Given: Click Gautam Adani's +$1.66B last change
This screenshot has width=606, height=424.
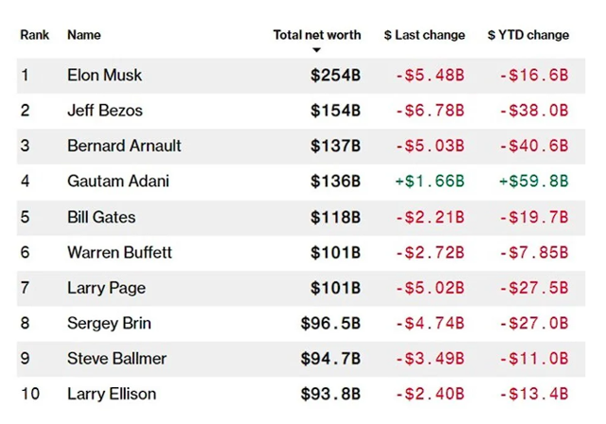Looking at the screenshot, I should click(x=429, y=181).
